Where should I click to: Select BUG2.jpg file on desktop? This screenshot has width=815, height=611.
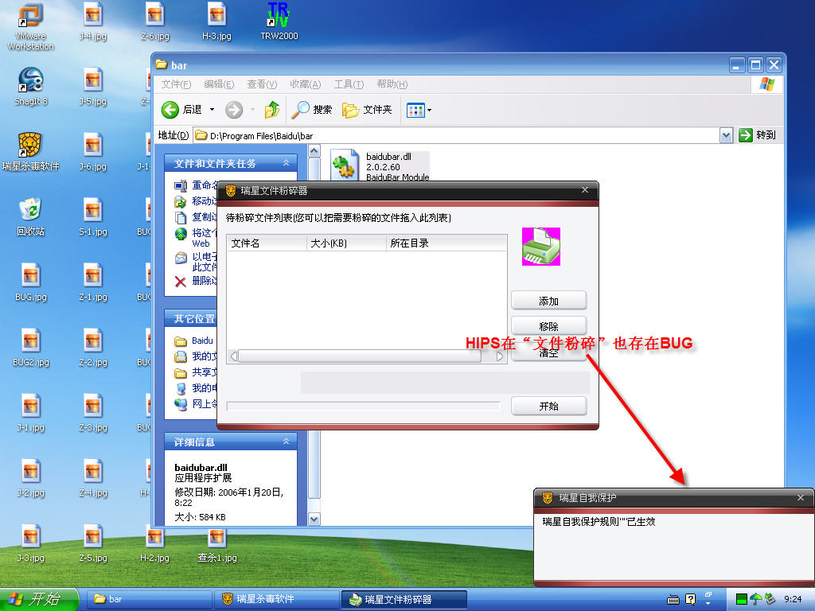click(31, 348)
